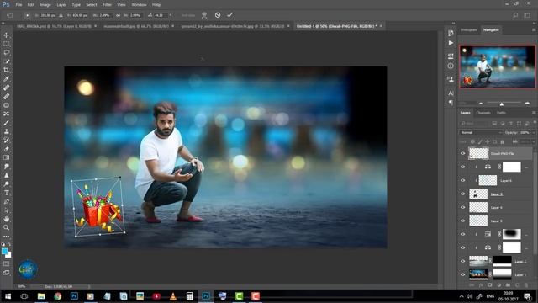Open the Filter menu
This screenshot has height=303, width=538.
(x=107, y=5)
